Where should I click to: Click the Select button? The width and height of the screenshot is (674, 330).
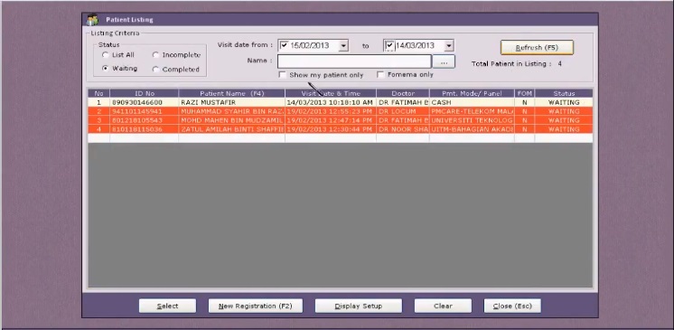(167, 306)
